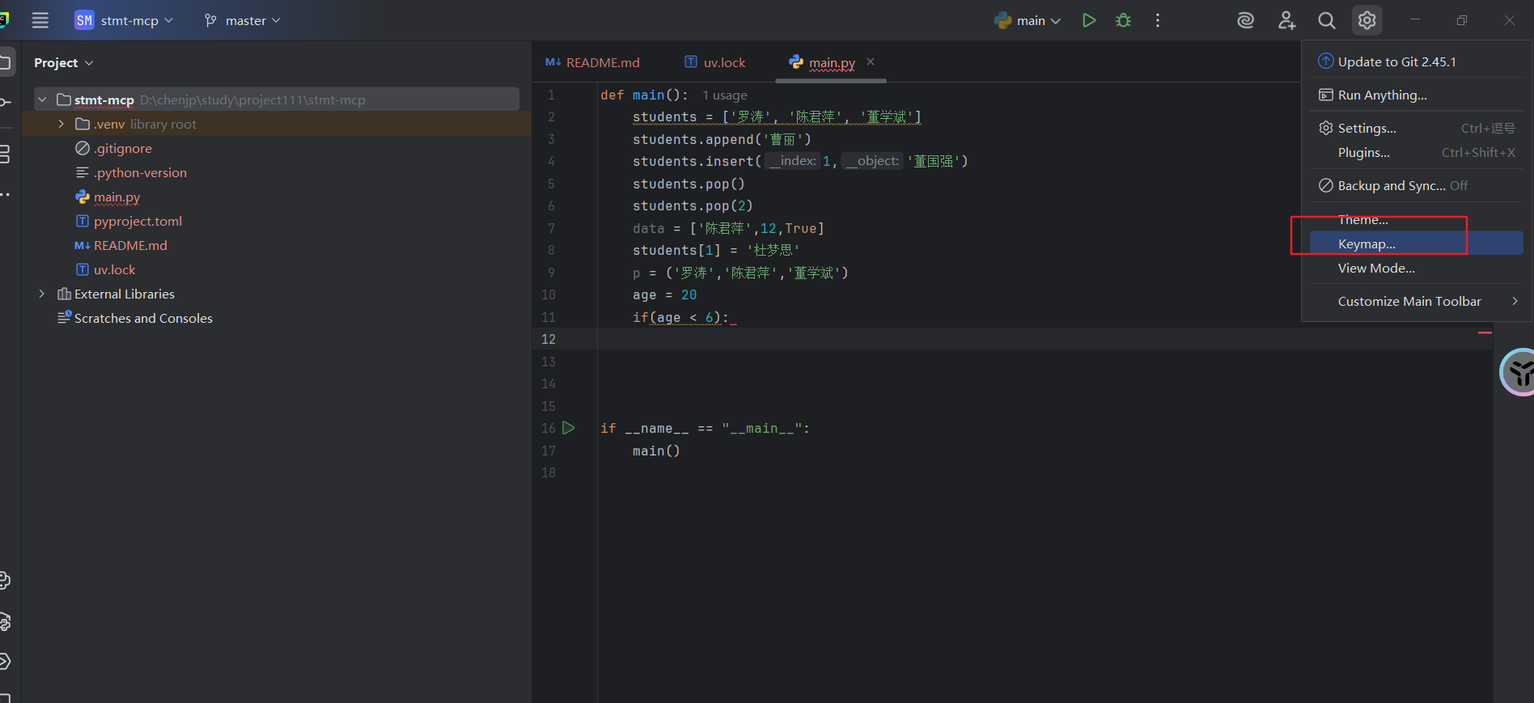Open the Project view dropdown
This screenshot has width=1534, height=703.
pos(64,62)
